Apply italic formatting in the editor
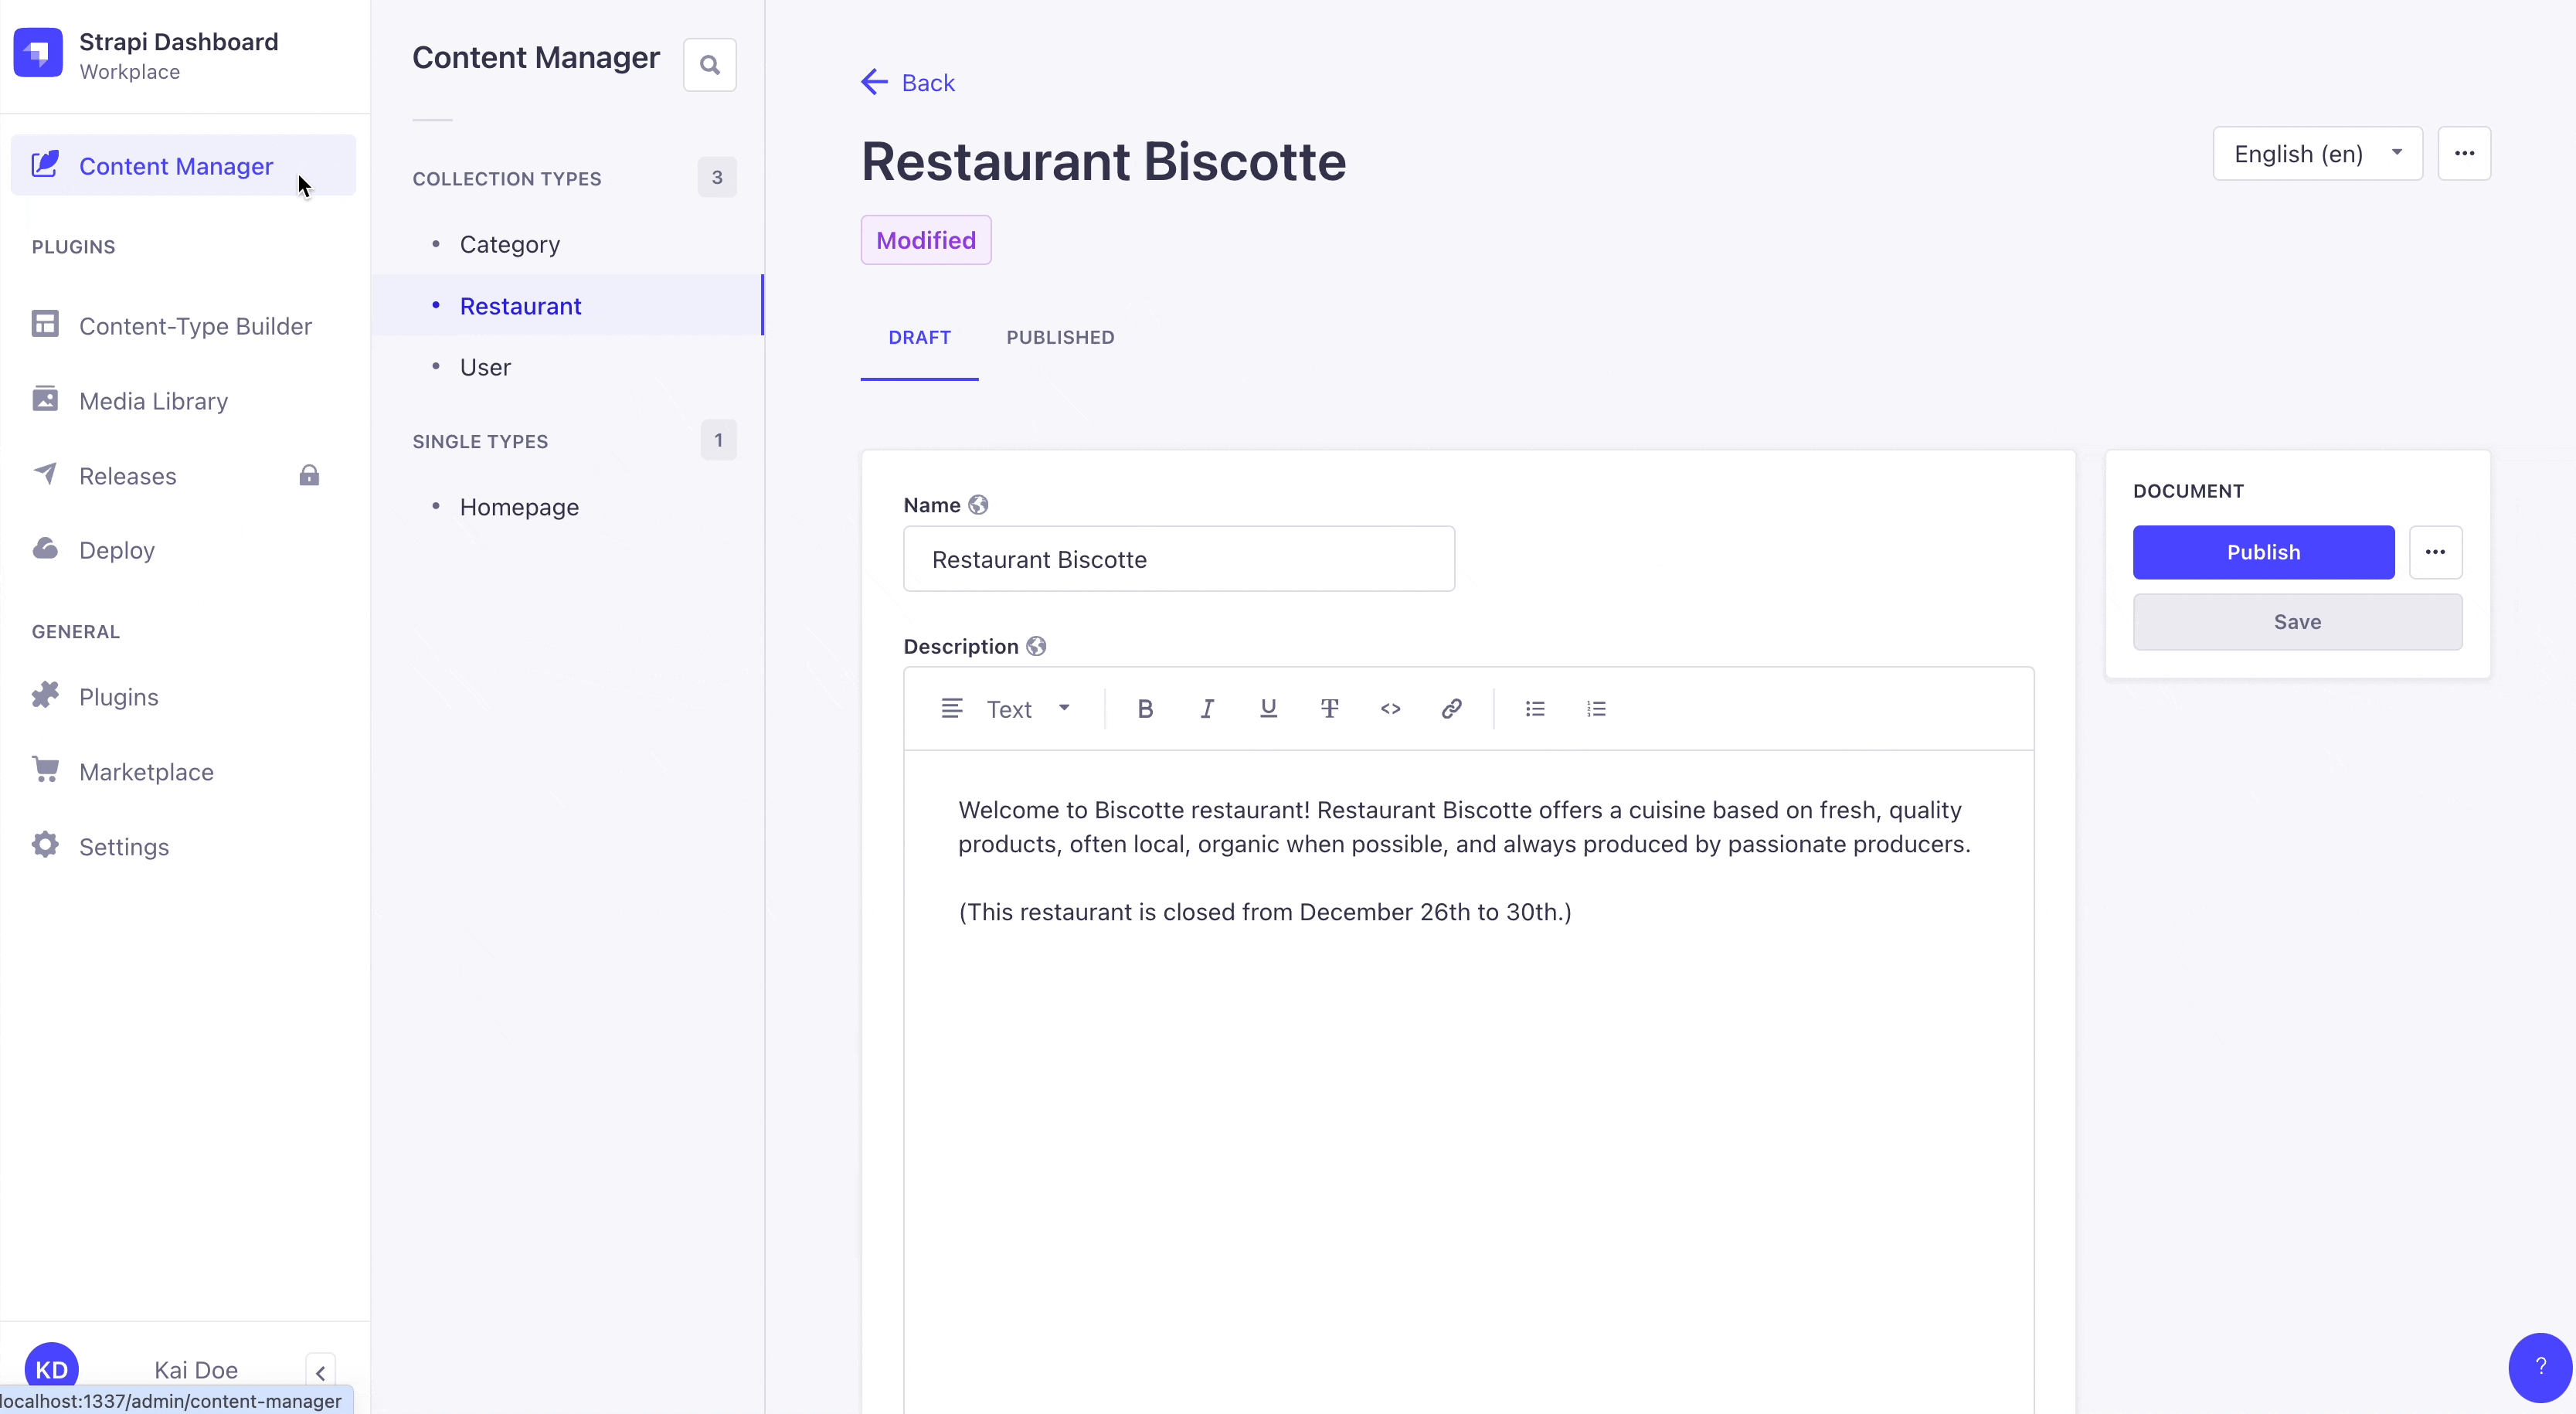2576x1414 pixels. point(1207,709)
